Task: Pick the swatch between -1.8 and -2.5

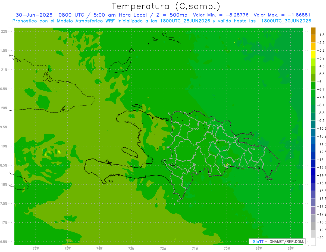Action: point(313,39)
